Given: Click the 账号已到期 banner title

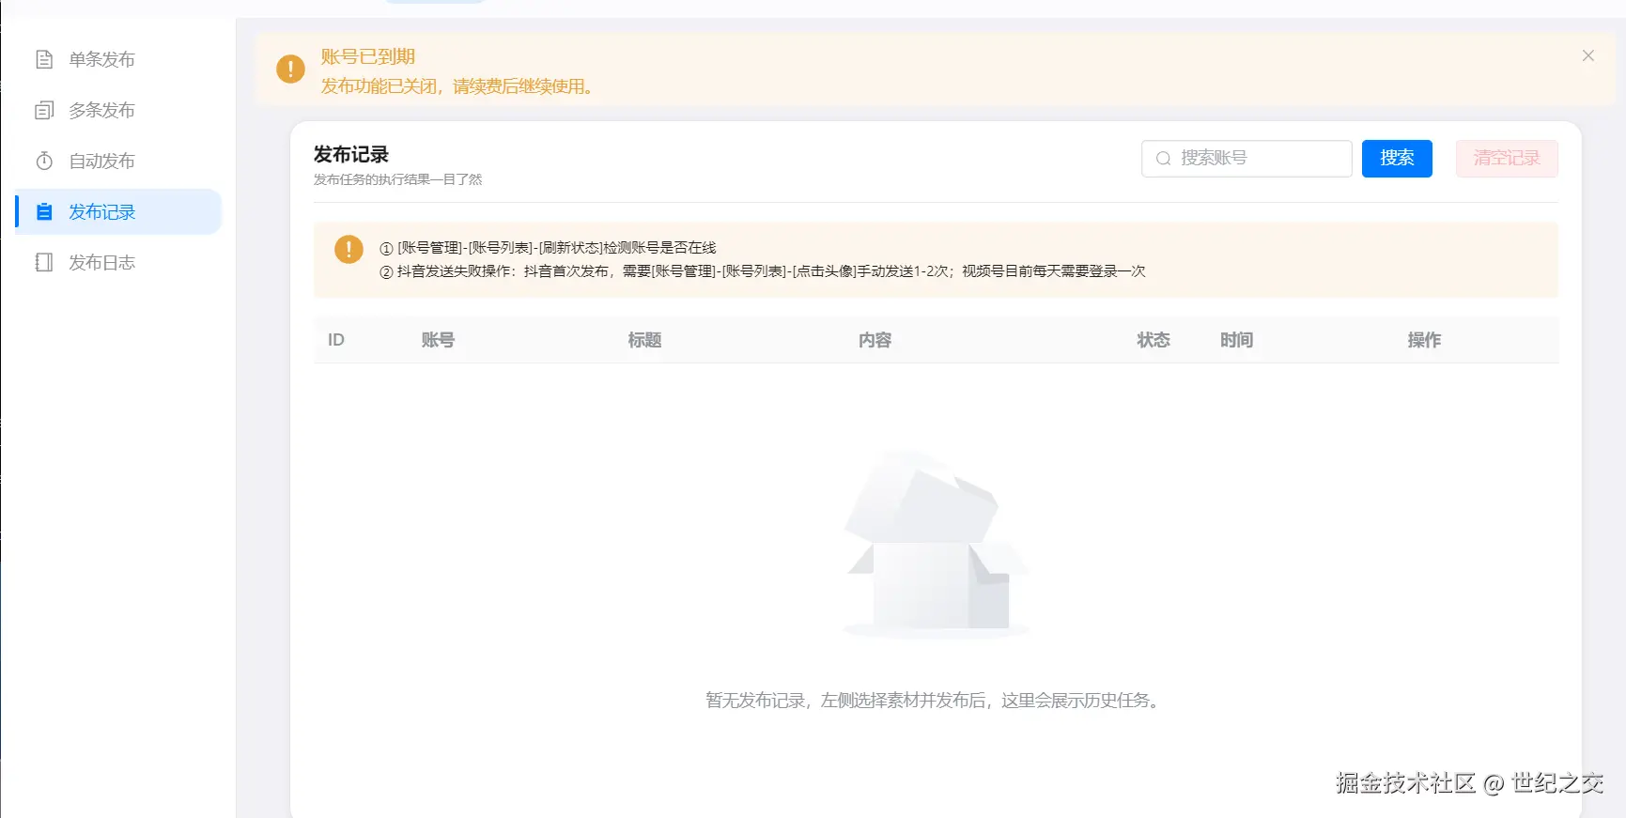Looking at the screenshot, I should point(367,56).
